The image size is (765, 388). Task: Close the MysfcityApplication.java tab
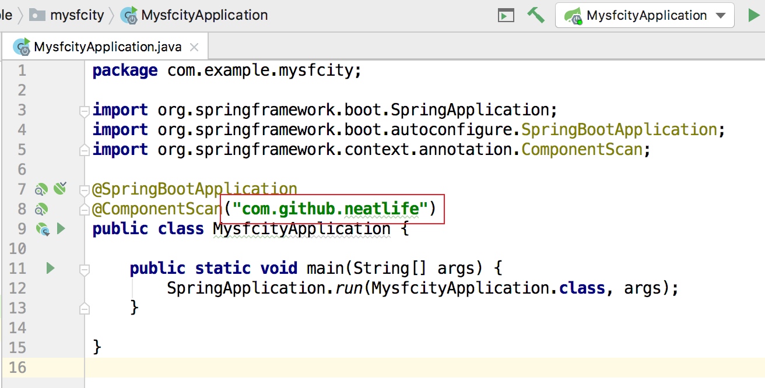(x=195, y=48)
